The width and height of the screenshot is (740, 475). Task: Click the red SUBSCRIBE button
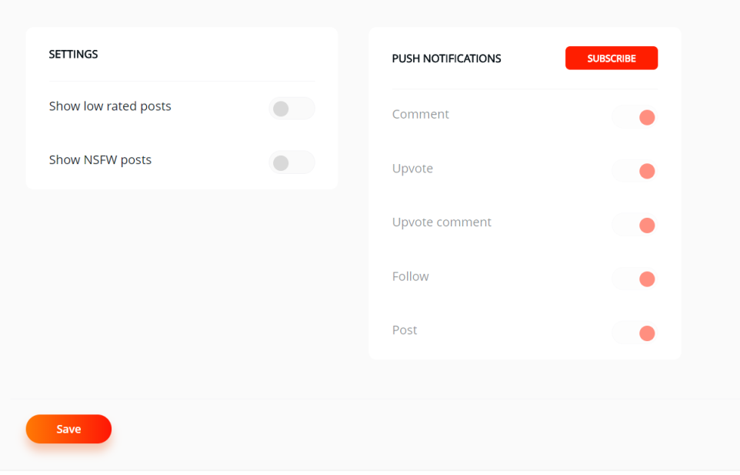click(x=612, y=58)
